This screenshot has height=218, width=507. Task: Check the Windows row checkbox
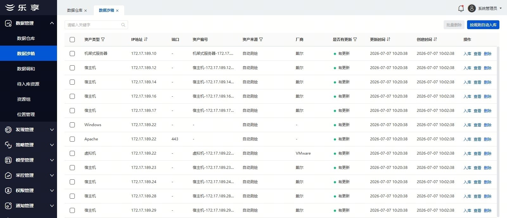point(72,125)
